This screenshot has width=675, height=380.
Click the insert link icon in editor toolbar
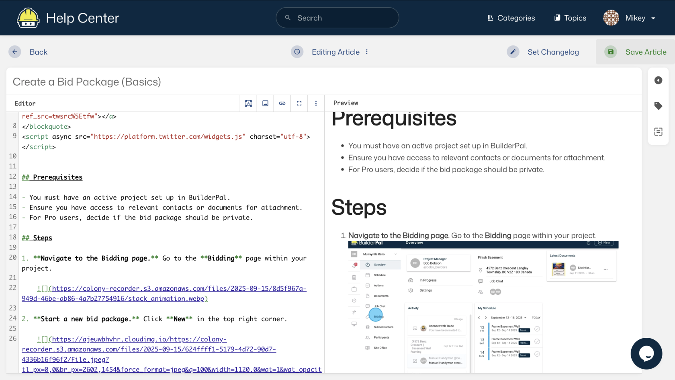click(282, 103)
